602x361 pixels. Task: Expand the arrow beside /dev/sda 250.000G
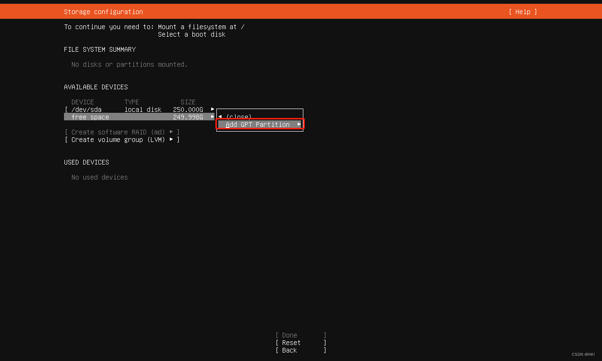tap(213, 109)
